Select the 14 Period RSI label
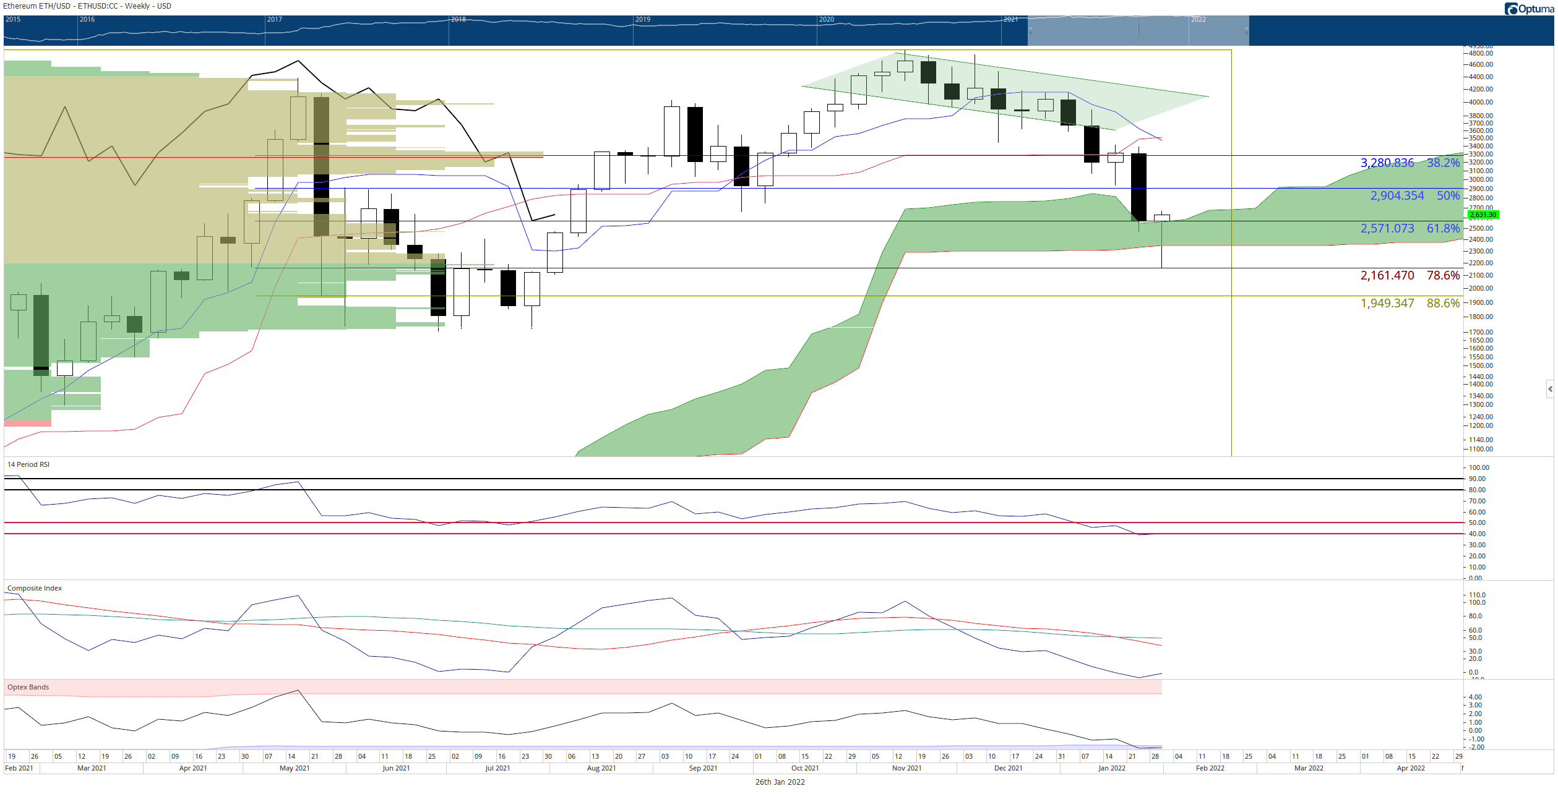The image size is (1558, 794). pyautogui.click(x=28, y=464)
